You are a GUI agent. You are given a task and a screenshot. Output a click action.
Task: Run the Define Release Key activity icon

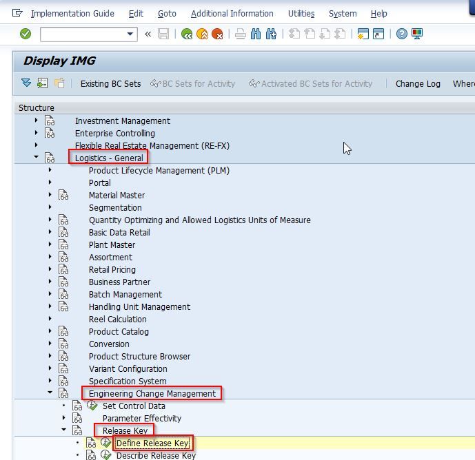coord(105,443)
